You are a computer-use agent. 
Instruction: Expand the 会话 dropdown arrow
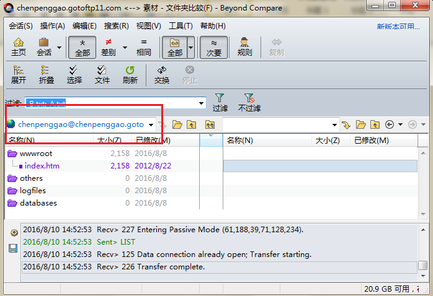coord(59,48)
